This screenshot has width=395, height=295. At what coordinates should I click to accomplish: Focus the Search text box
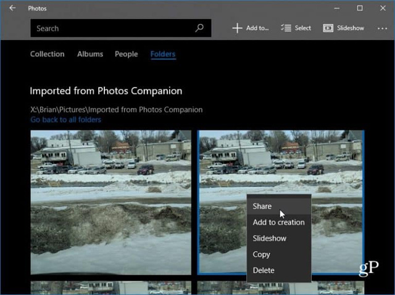(x=111, y=28)
